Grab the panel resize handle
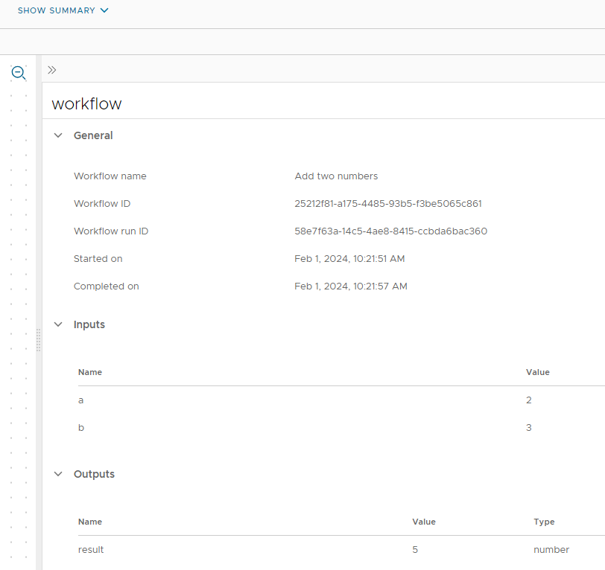This screenshot has height=570, width=605. [38, 340]
